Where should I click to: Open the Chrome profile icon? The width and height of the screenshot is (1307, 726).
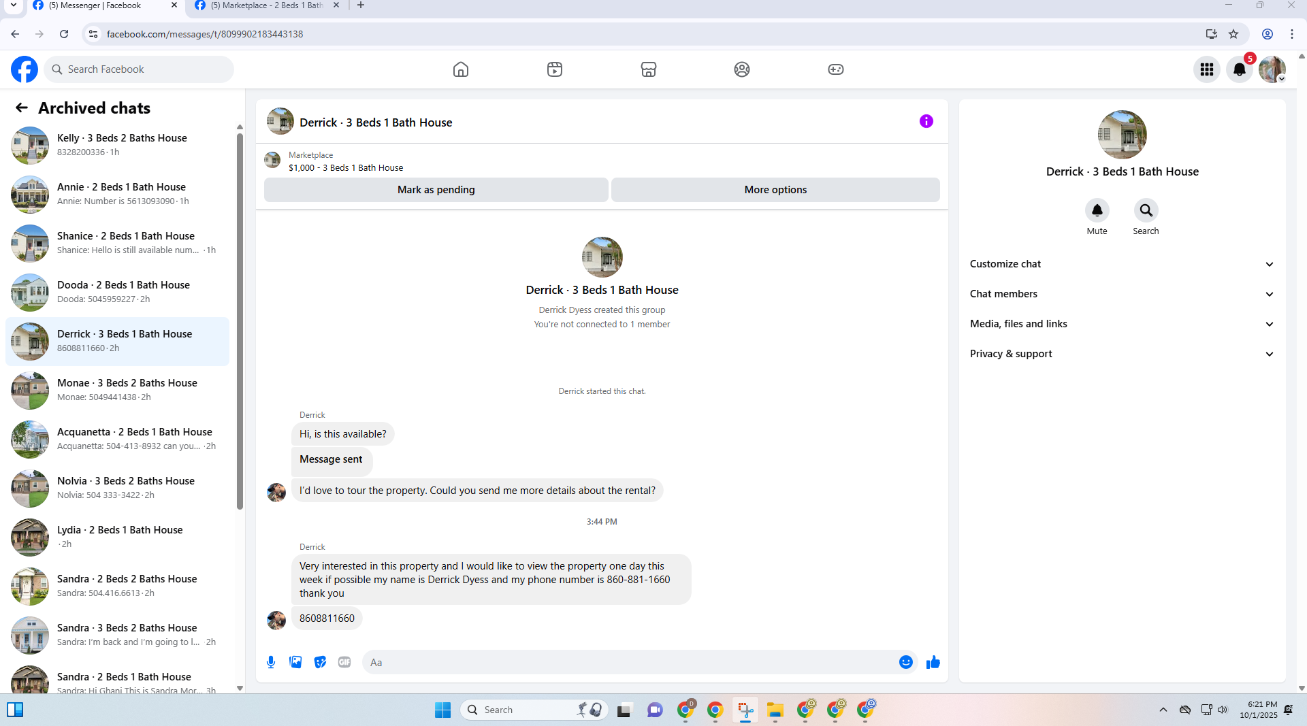1268,34
